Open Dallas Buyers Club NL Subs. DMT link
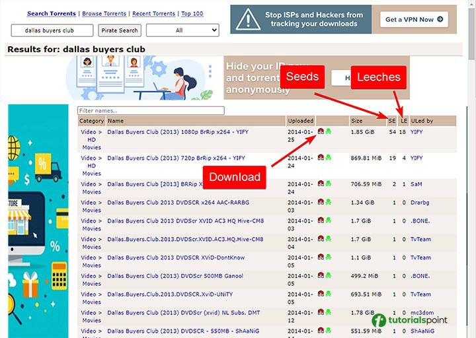 tap(184, 312)
